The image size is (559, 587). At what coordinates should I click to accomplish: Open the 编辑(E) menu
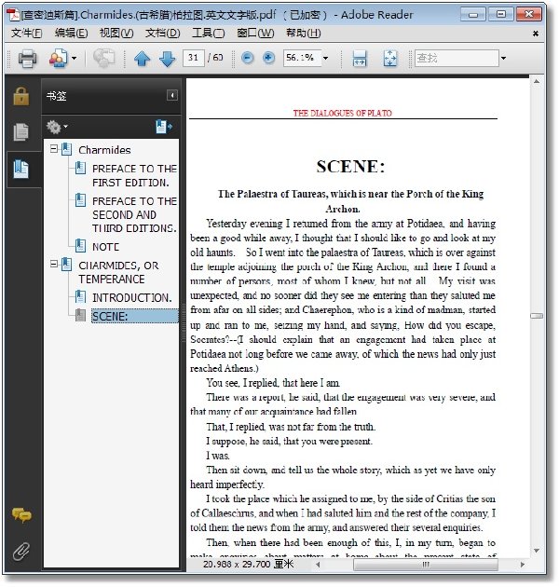[71, 34]
